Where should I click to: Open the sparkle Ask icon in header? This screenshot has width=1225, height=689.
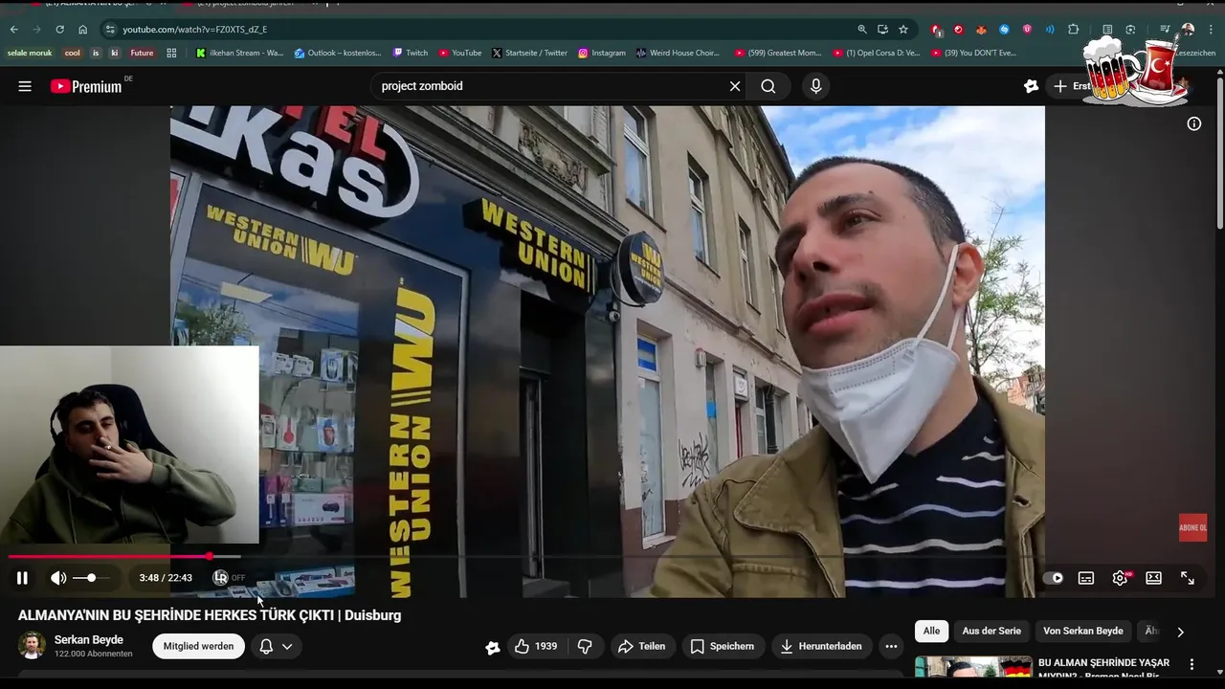(1031, 86)
